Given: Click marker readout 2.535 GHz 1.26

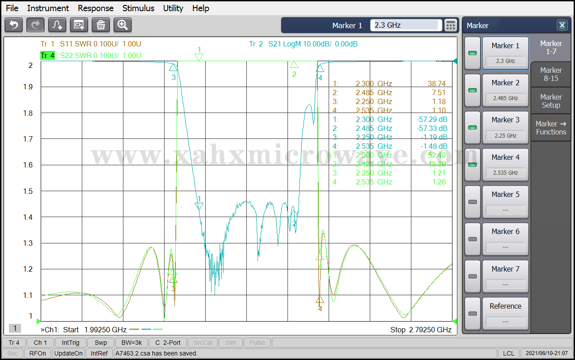Looking at the screenshot, I should click(x=389, y=182).
